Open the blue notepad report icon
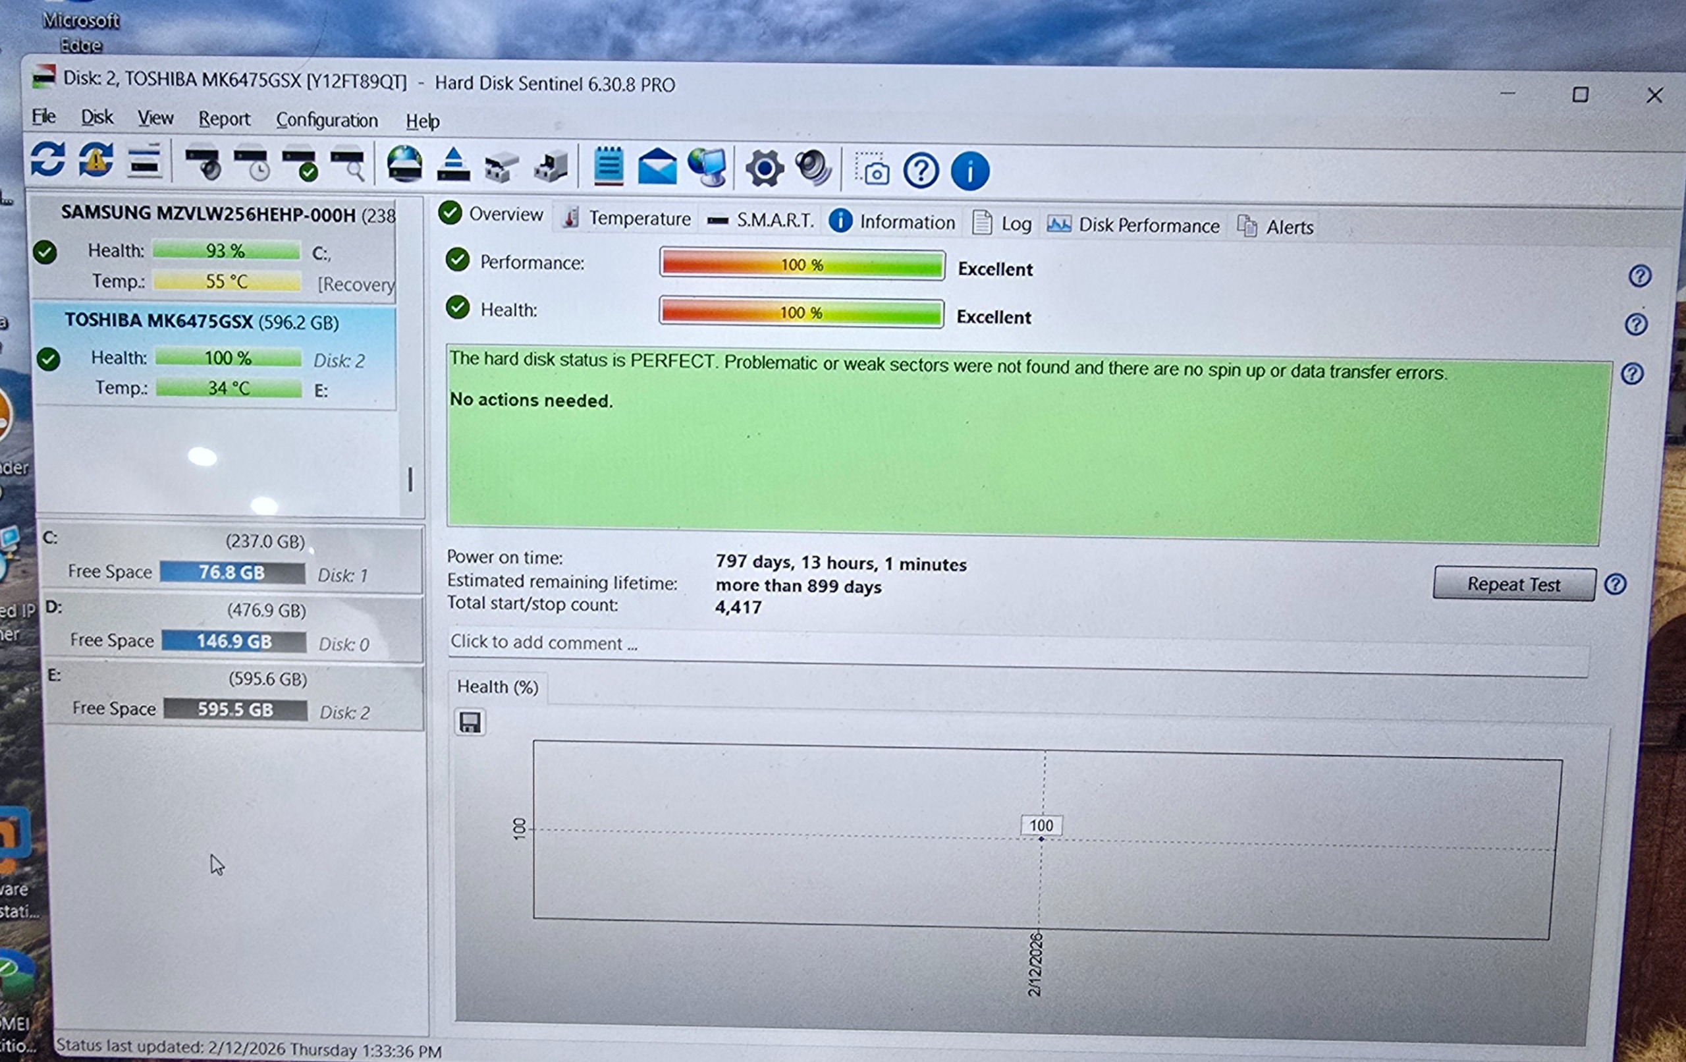 click(608, 167)
